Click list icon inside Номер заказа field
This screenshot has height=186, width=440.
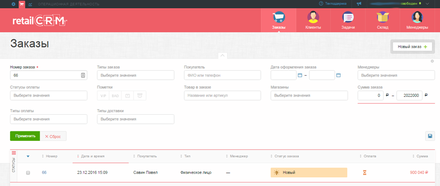[x=83, y=75]
